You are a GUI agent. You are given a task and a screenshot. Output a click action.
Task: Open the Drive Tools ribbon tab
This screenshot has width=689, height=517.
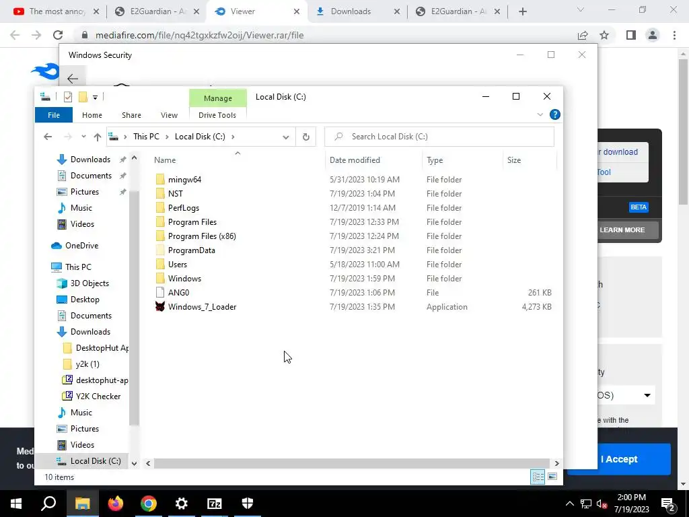tap(217, 115)
